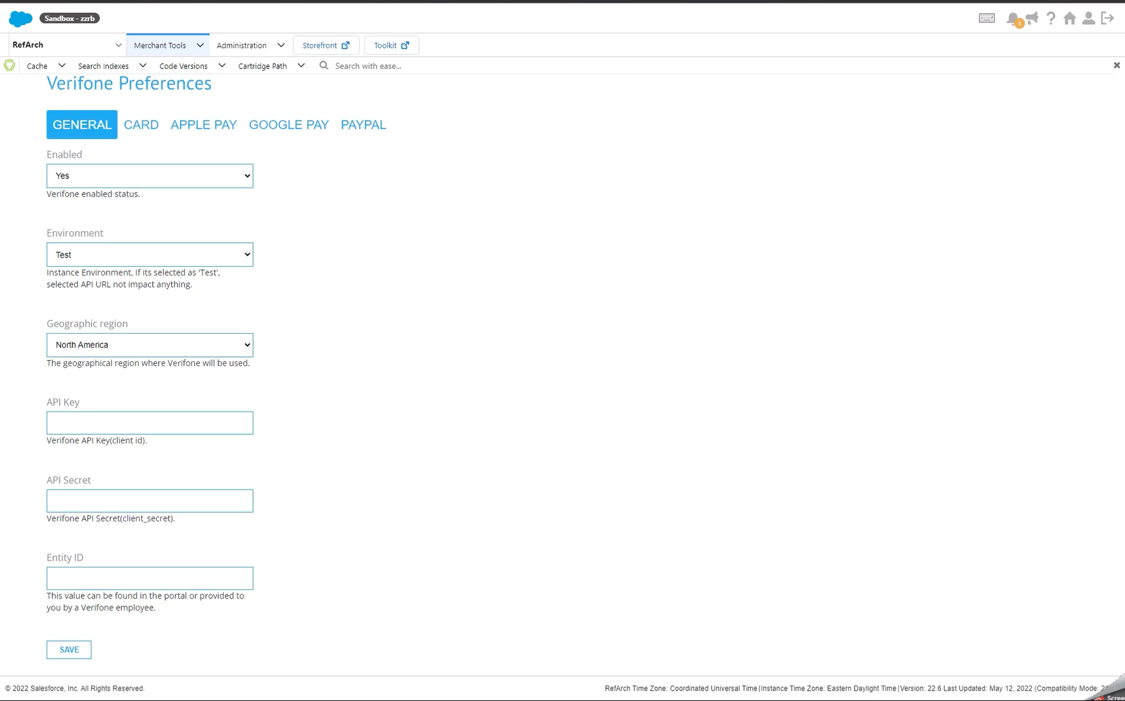This screenshot has height=701, width=1125.
Task: Open the PAYPAL settings tab
Action: click(x=363, y=124)
